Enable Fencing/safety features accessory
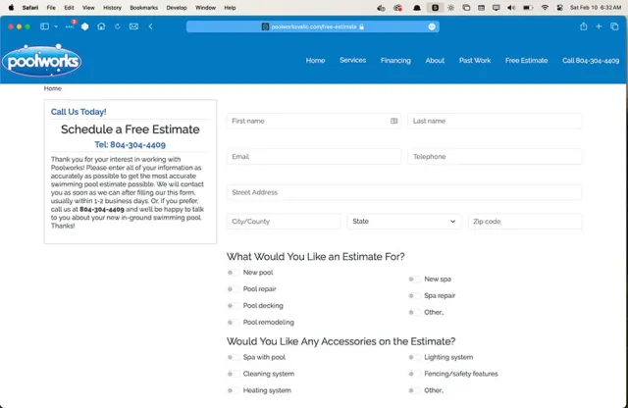Image resolution: width=628 pixels, height=408 pixels. (414, 374)
